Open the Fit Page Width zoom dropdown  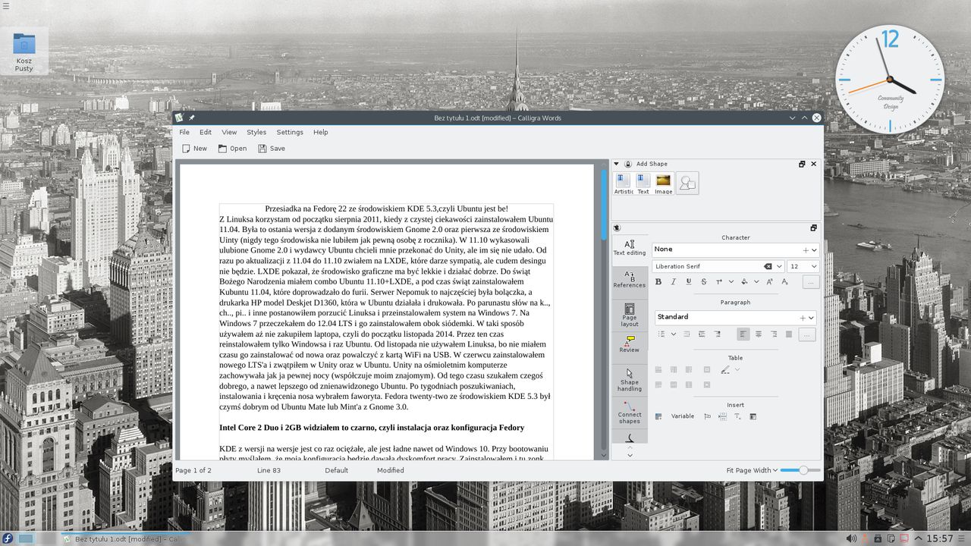point(752,470)
